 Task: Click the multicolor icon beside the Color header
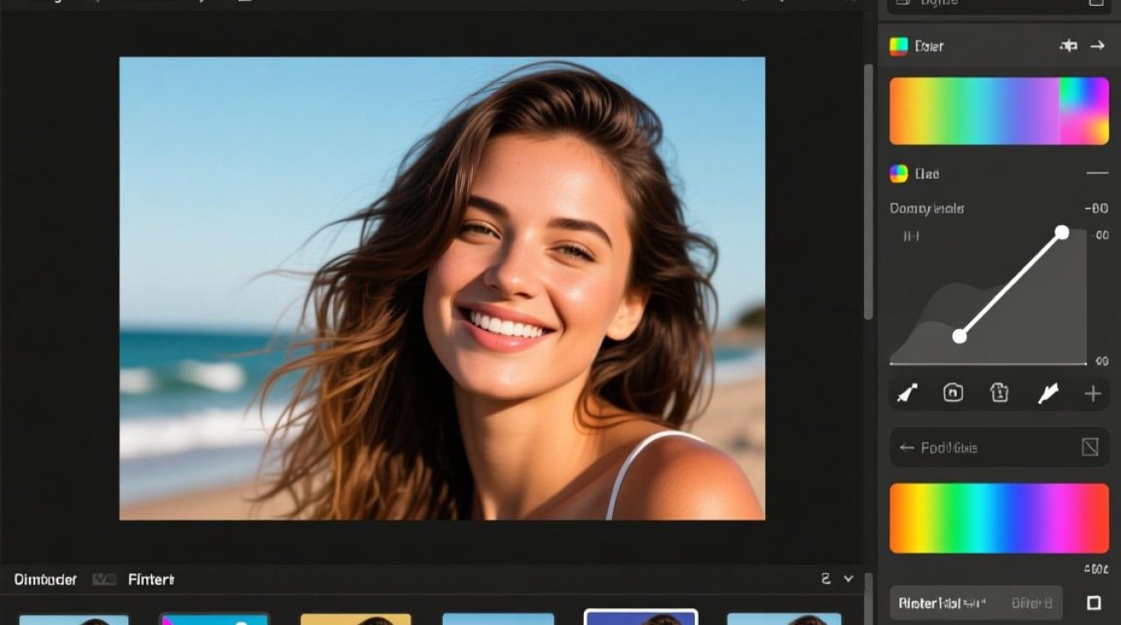[898, 47]
